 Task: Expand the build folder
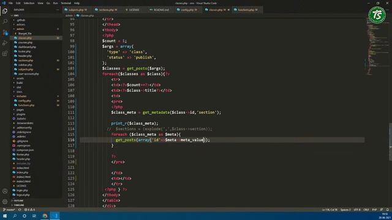pyautogui.click(x=20, y=83)
